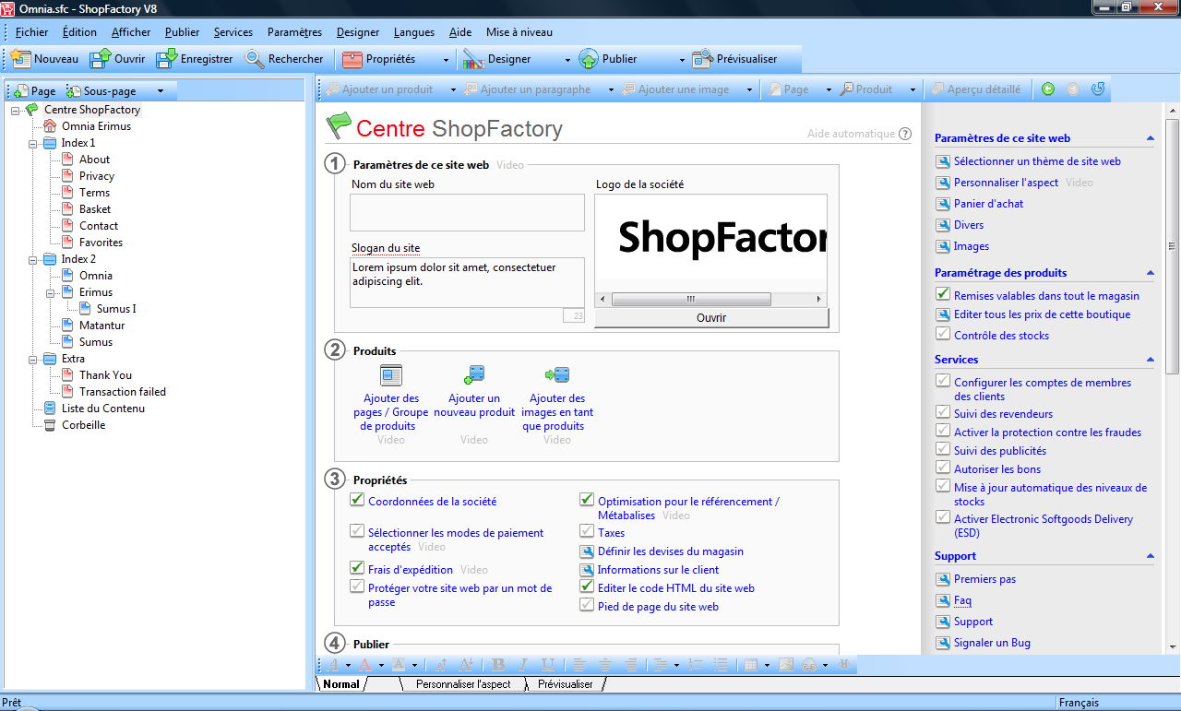The image size is (1181, 711).
Task: Click the Ouvrir button under logo
Action: coord(711,317)
